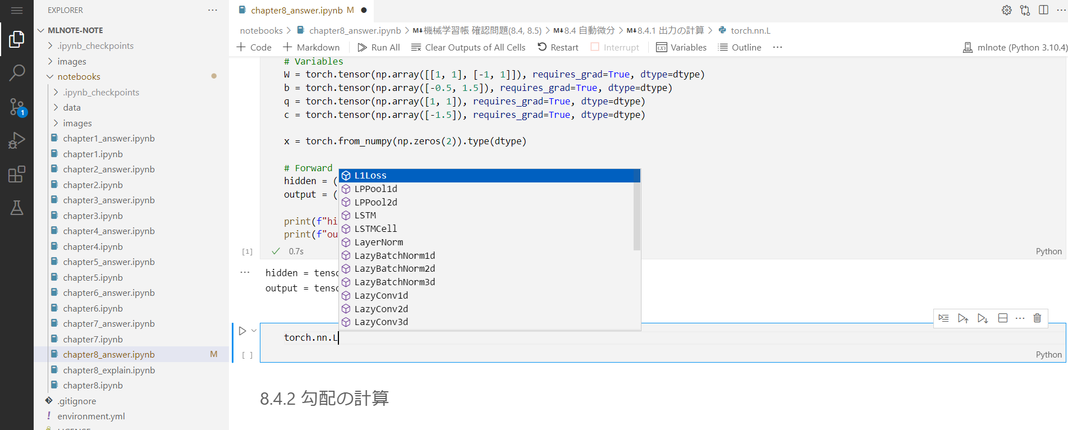Screen dimensions: 1068x430
Task: Open the diff changes icon in title bar
Action: (1025, 10)
